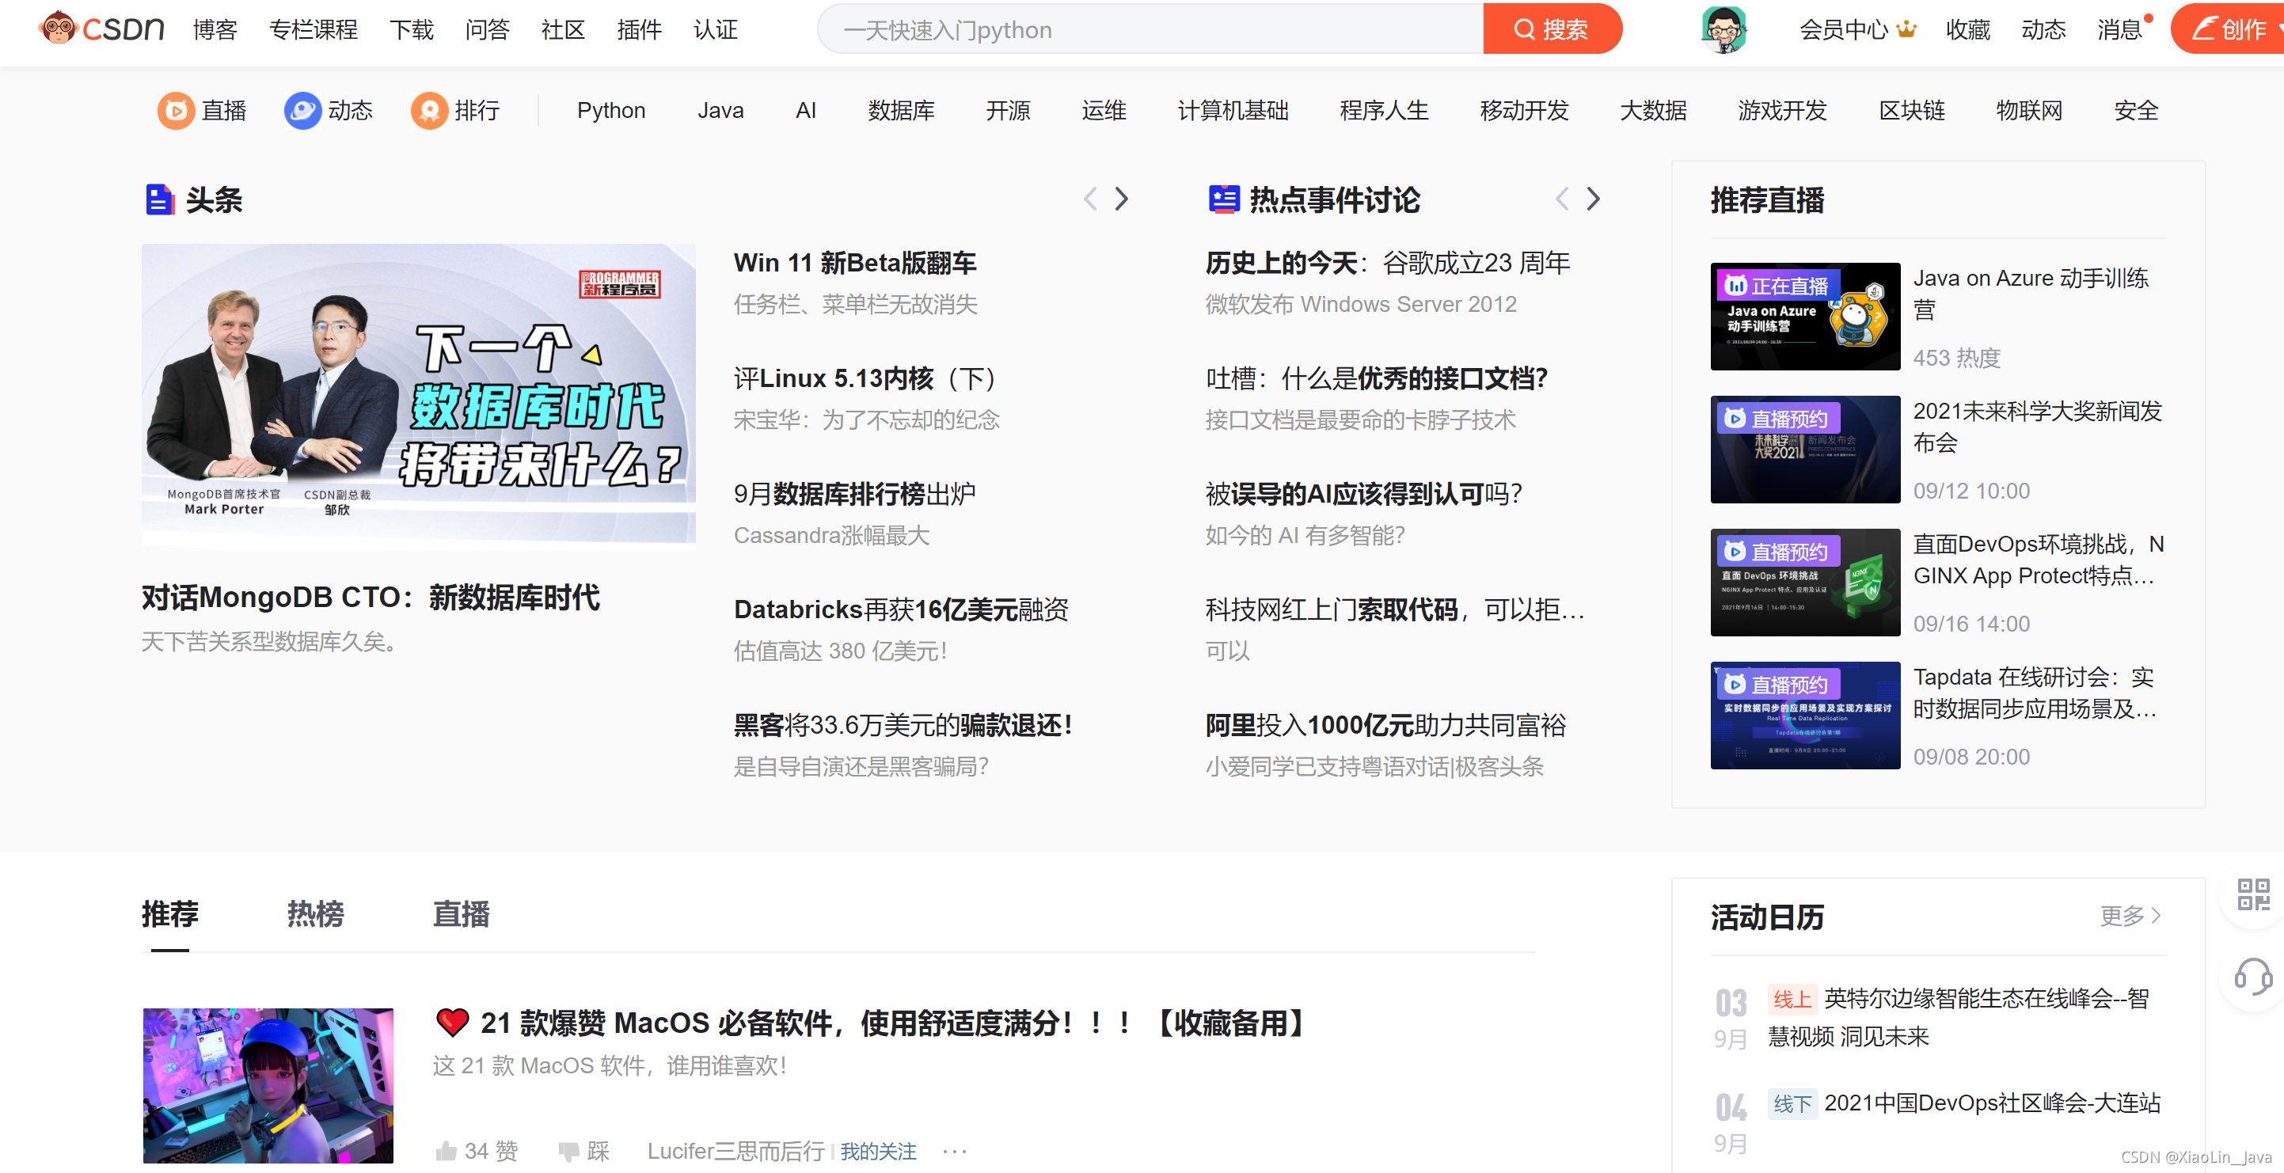This screenshot has height=1173, width=2284.
Task: Show next 热点事件讨论 page arrow
Action: tap(1594, 199)
